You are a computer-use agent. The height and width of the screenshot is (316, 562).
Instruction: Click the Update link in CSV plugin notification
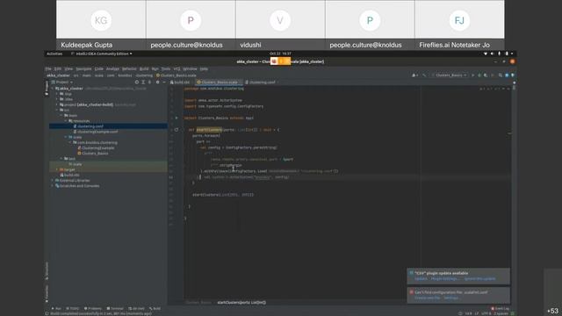[x=421, y=279]
